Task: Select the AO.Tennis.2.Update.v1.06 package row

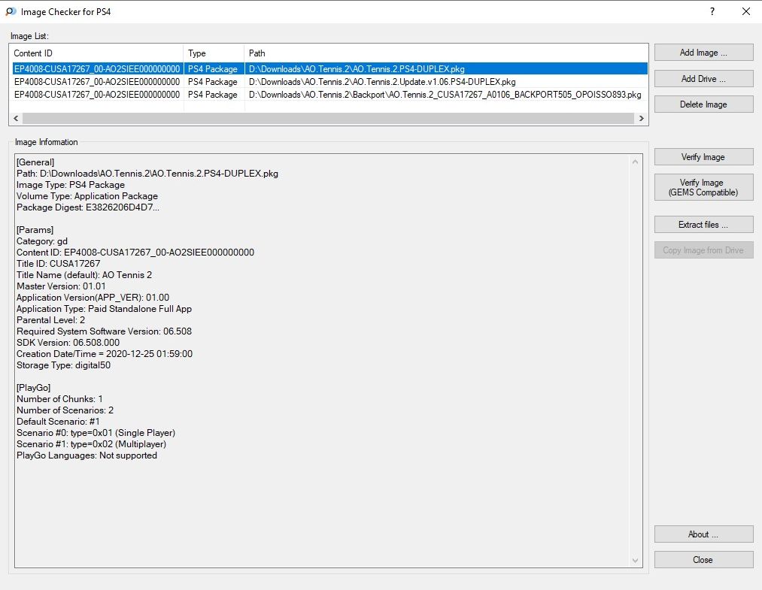Action: (330, 82)
